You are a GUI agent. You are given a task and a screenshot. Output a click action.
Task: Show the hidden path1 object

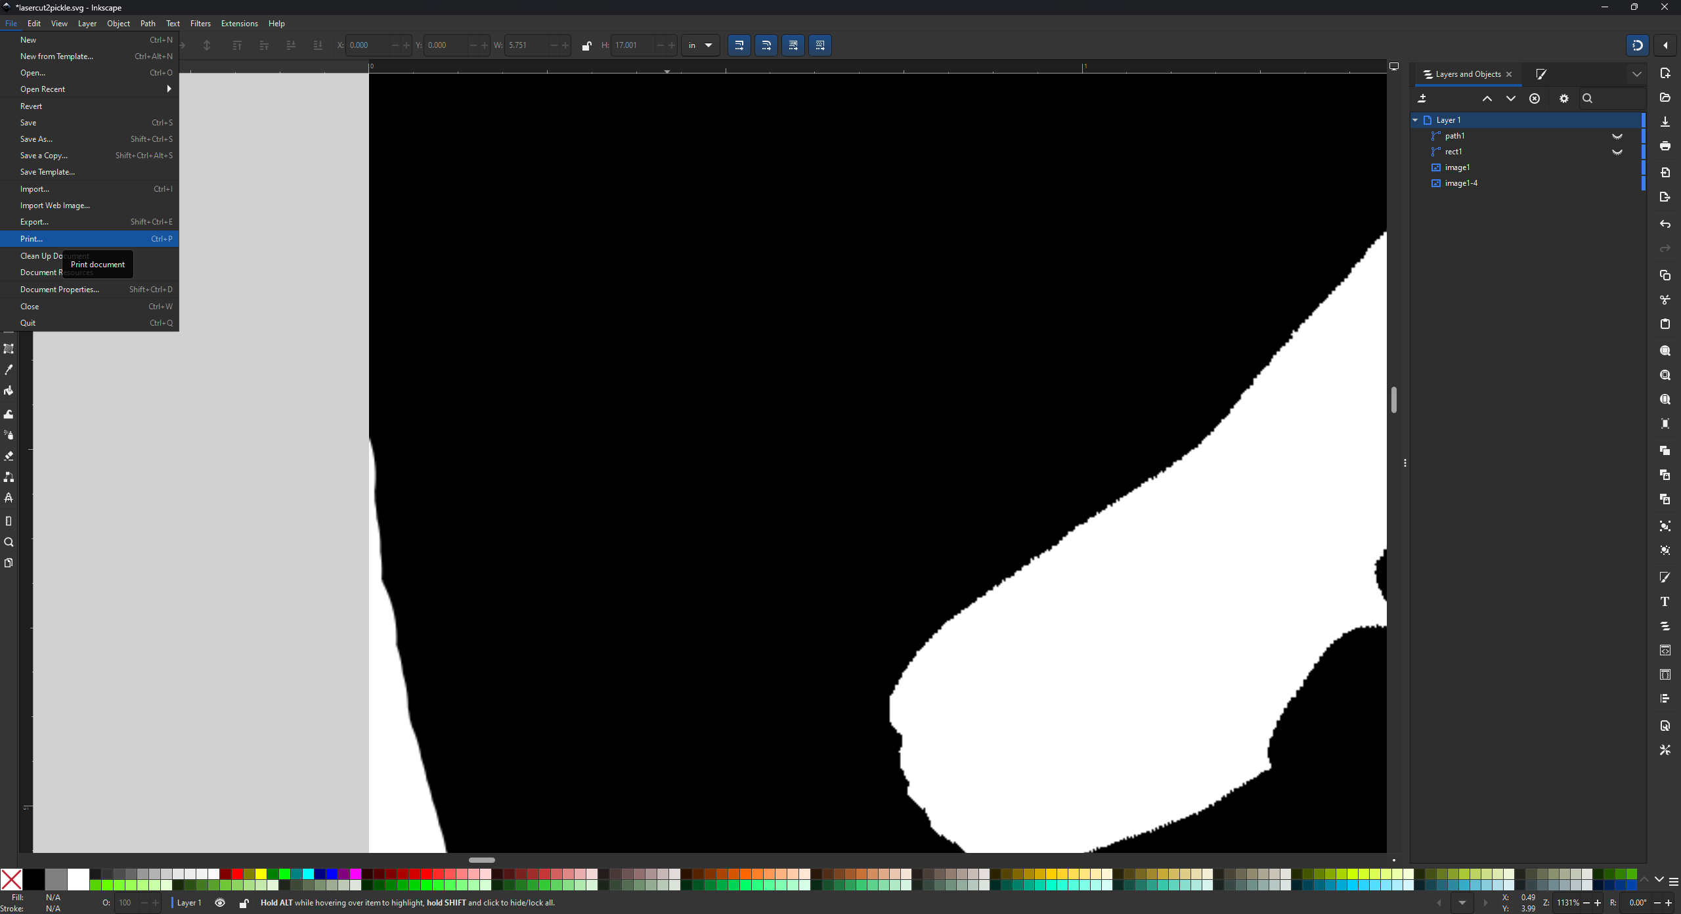pyautogui.click(x=1617, y=136)
